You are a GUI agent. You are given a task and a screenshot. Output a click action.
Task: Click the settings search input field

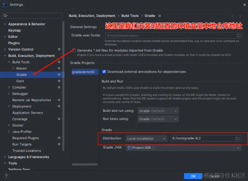click(32, 16)
